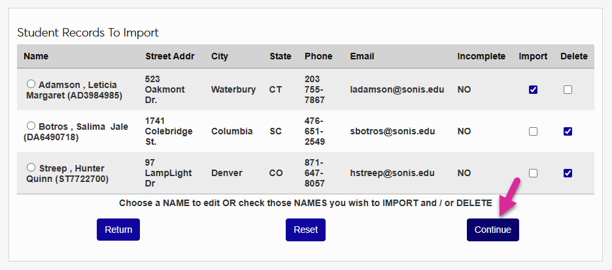Click the ladamson@sonis.edu email address

(x=397, y=90)
